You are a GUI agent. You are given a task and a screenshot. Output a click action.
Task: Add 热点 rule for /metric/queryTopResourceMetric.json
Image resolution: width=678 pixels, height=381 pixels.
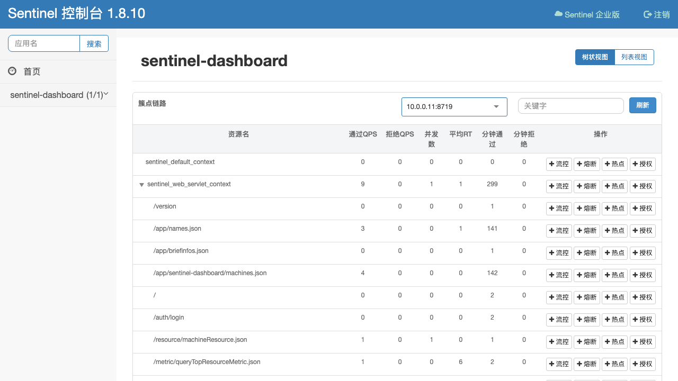615,364
